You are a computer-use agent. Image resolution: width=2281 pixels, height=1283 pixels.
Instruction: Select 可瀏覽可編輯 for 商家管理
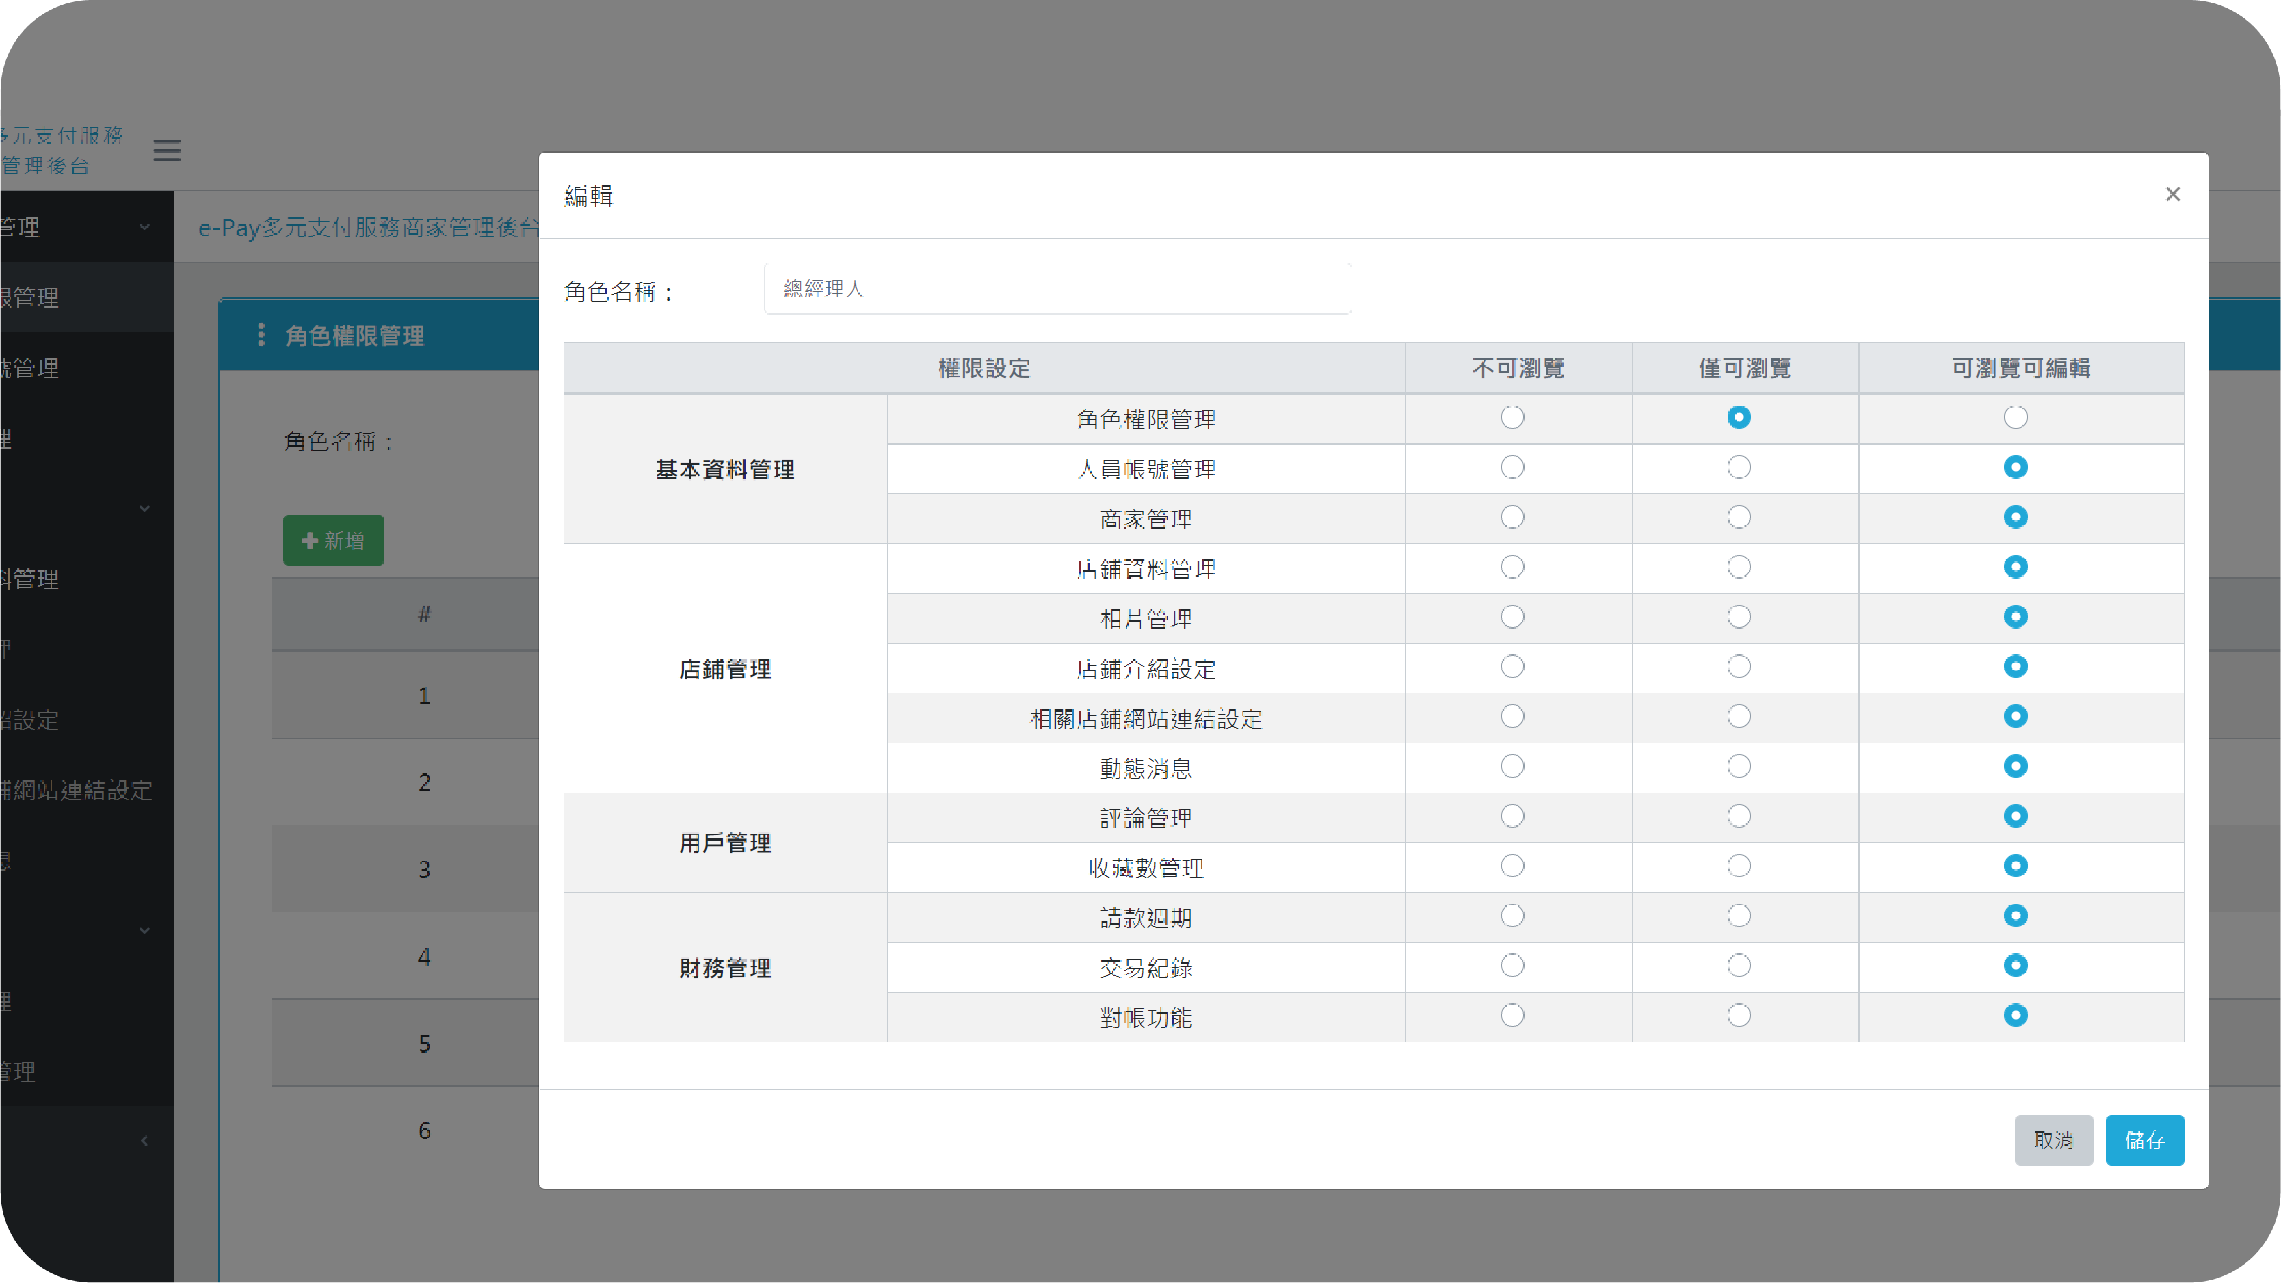(x=2016, y=516)
